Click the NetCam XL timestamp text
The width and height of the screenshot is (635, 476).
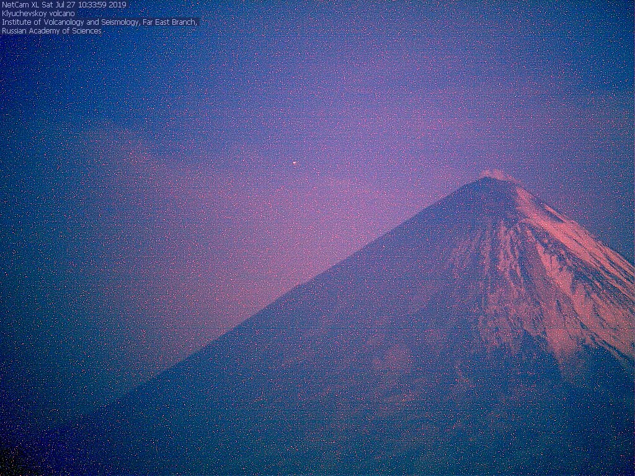64,5
